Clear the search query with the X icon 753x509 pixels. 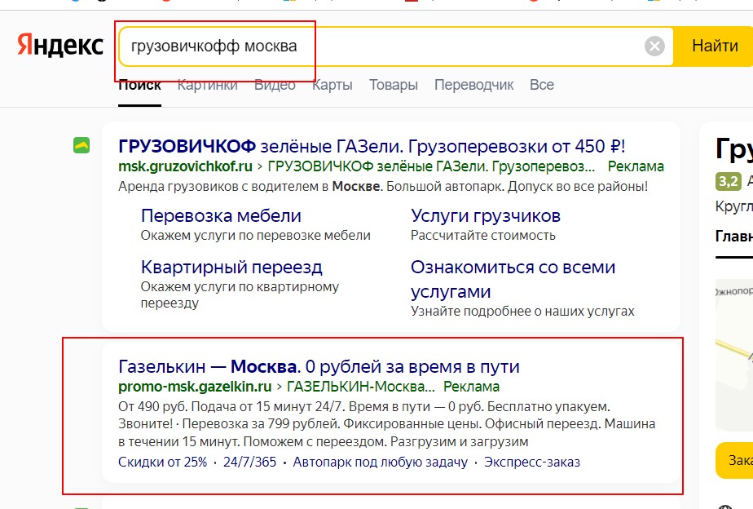pos(654,46)
